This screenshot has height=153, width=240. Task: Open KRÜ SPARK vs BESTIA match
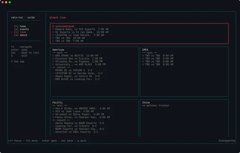click(75, 56)
